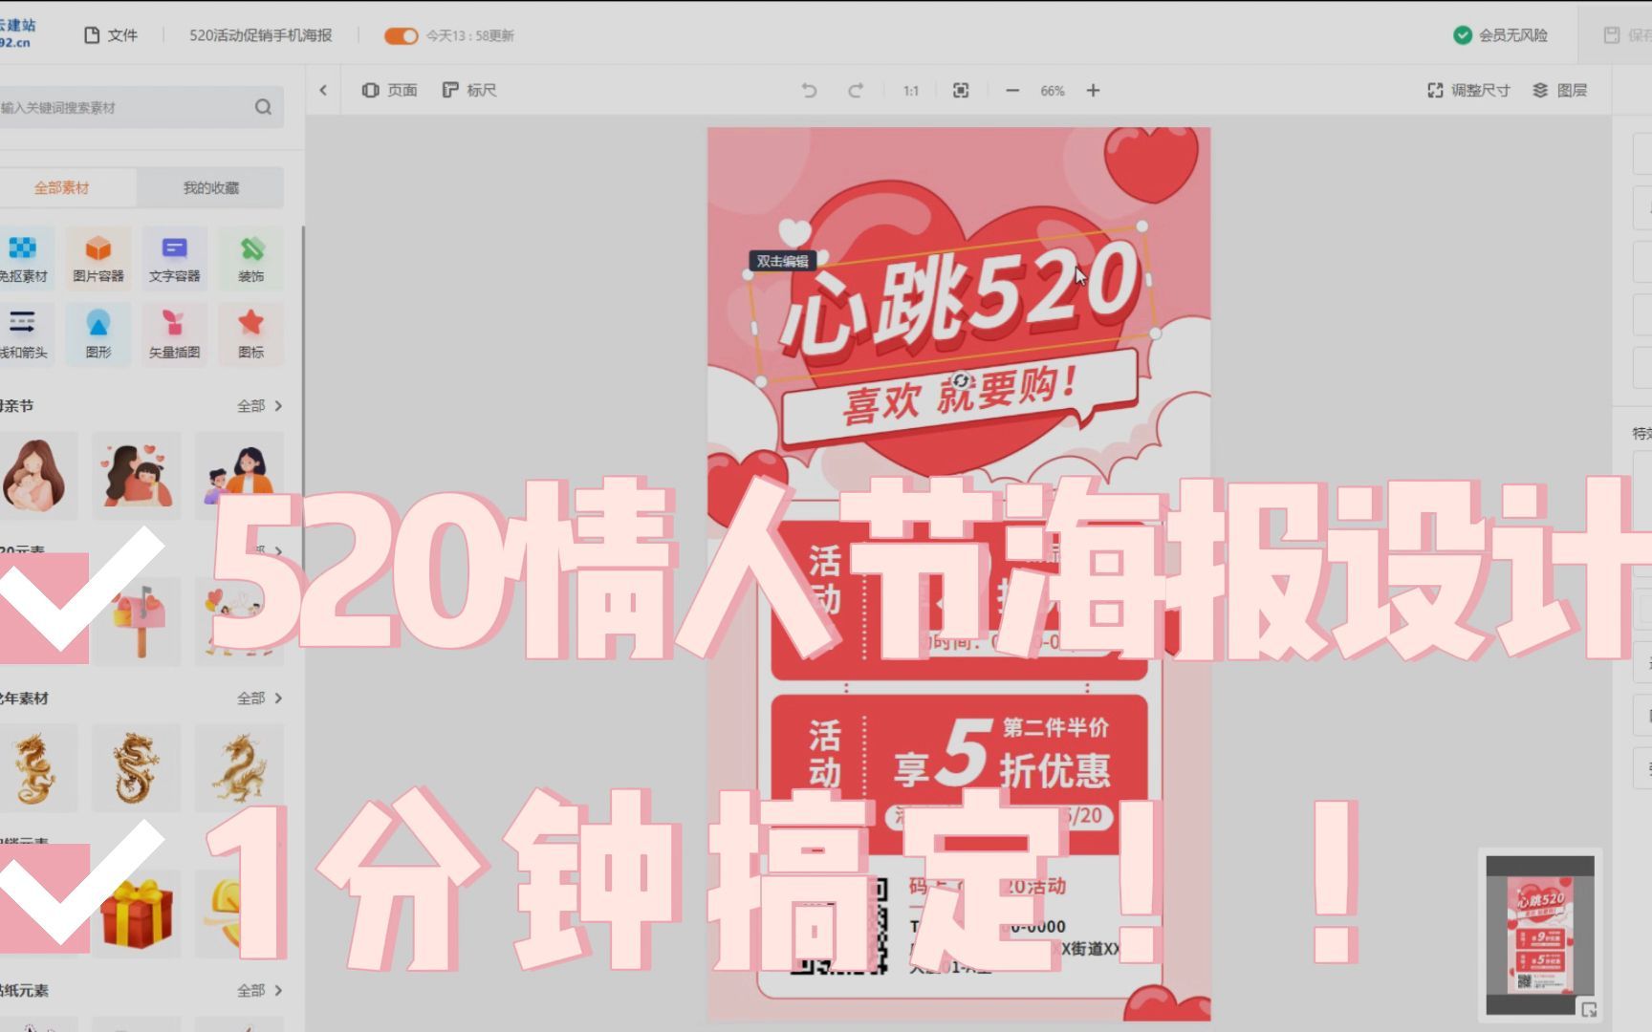Open the 页面 pages panel
Viewport: 1652px width, 1032px height.
[389, 90]
